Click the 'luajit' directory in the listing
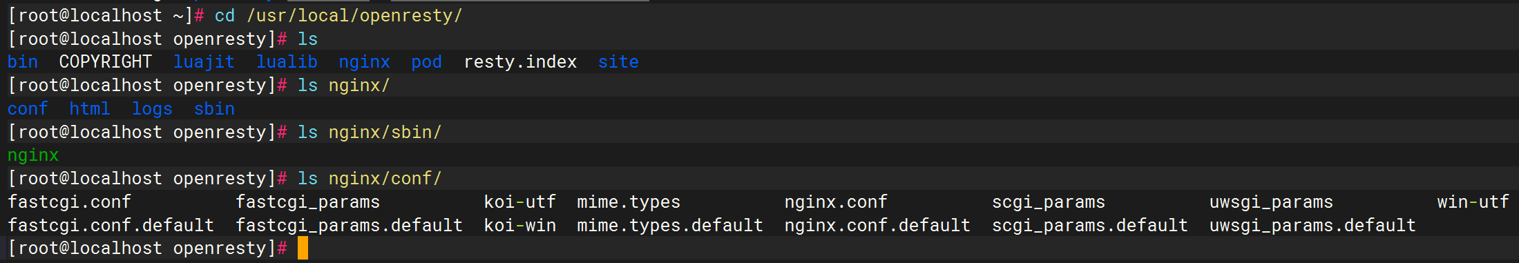 204,62
